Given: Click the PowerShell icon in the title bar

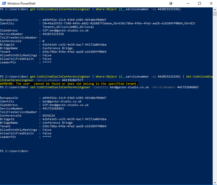Looking at the screenshot, I should pos(4,3).
